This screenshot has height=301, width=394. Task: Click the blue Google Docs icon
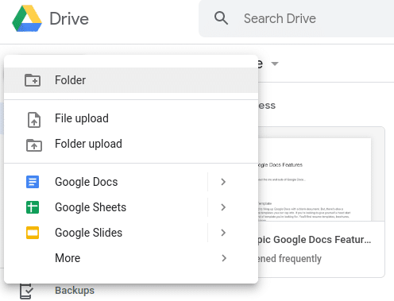(33, 182)
